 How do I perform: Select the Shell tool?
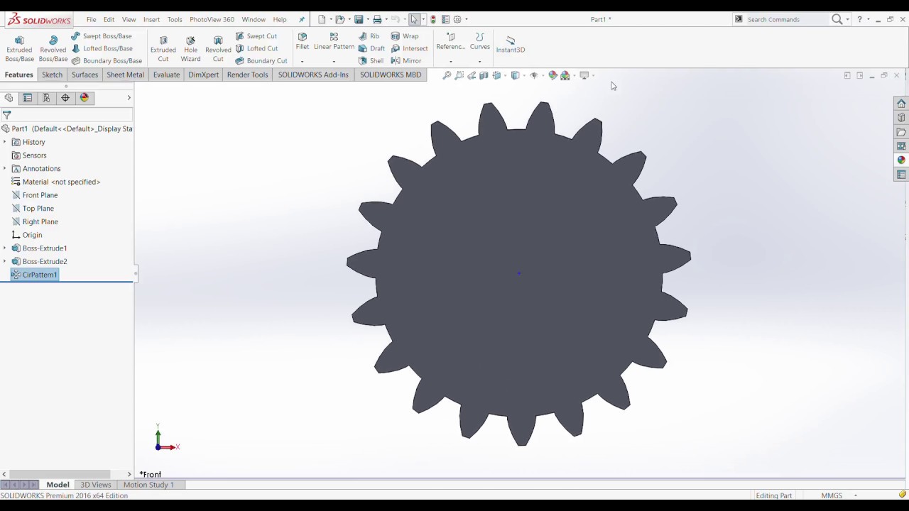[x=371, y=60]
